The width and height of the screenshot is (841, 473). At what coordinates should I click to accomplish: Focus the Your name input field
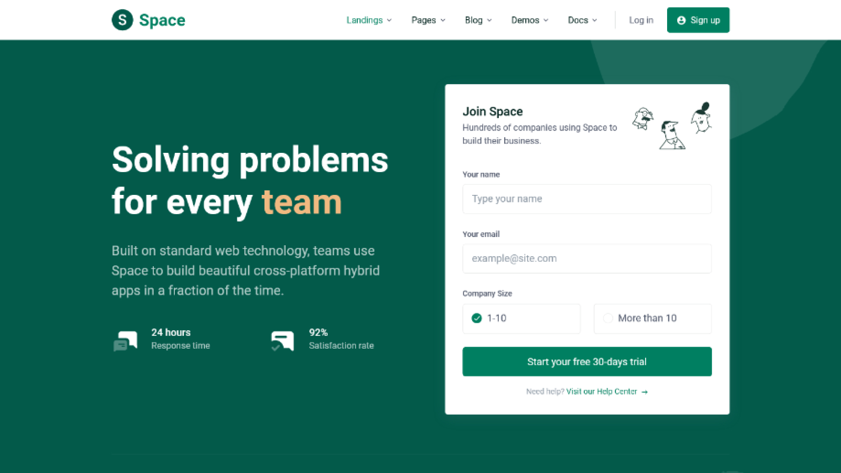coord(587,199)
